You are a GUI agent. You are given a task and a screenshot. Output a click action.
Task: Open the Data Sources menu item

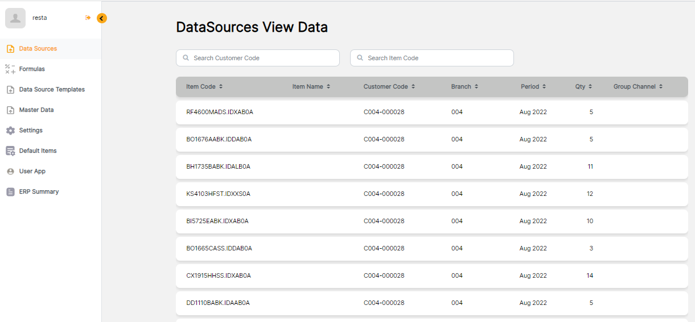coord(38,49)
